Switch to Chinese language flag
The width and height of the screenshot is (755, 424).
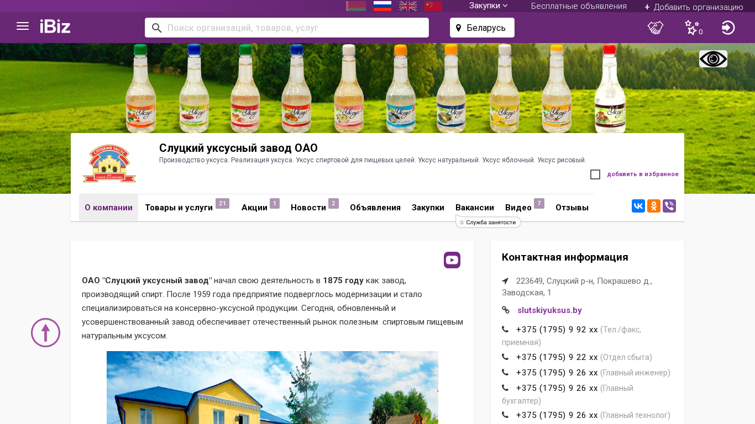click(433, 6)
